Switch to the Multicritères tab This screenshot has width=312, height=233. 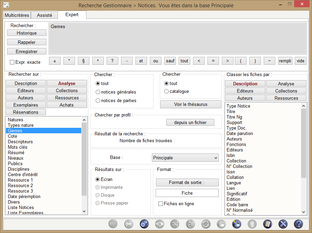pyautogui.click(x=17, y=15)
